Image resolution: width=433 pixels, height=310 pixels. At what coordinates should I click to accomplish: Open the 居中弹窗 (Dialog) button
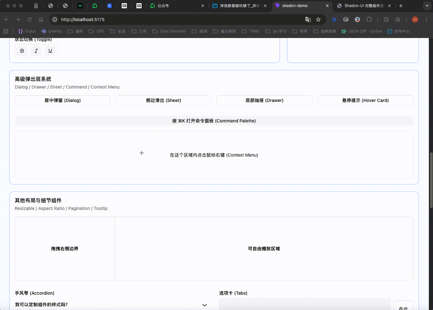coord(62,100)
